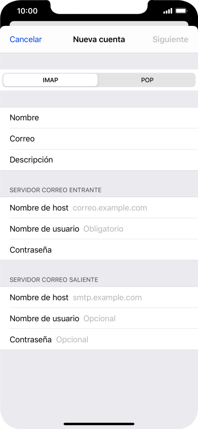Screen dimensions: 198x429
Task: Cancel the new account setup
Action: [x=26, y=40]
